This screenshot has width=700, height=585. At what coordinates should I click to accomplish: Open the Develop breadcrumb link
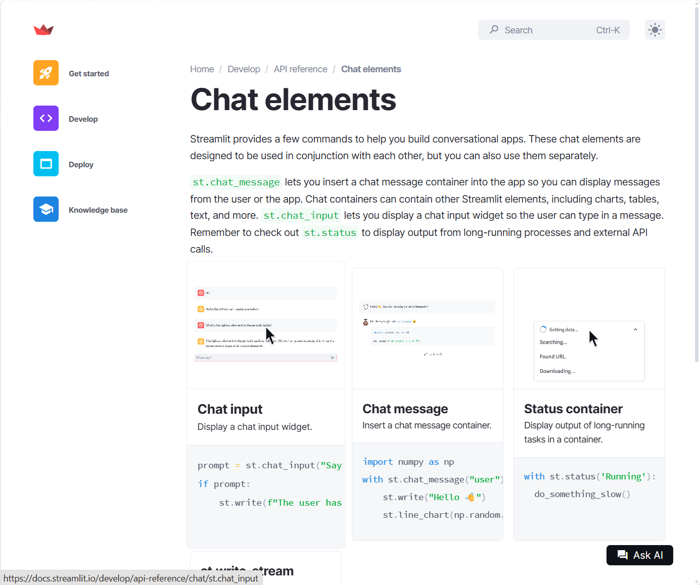point(244,69)
